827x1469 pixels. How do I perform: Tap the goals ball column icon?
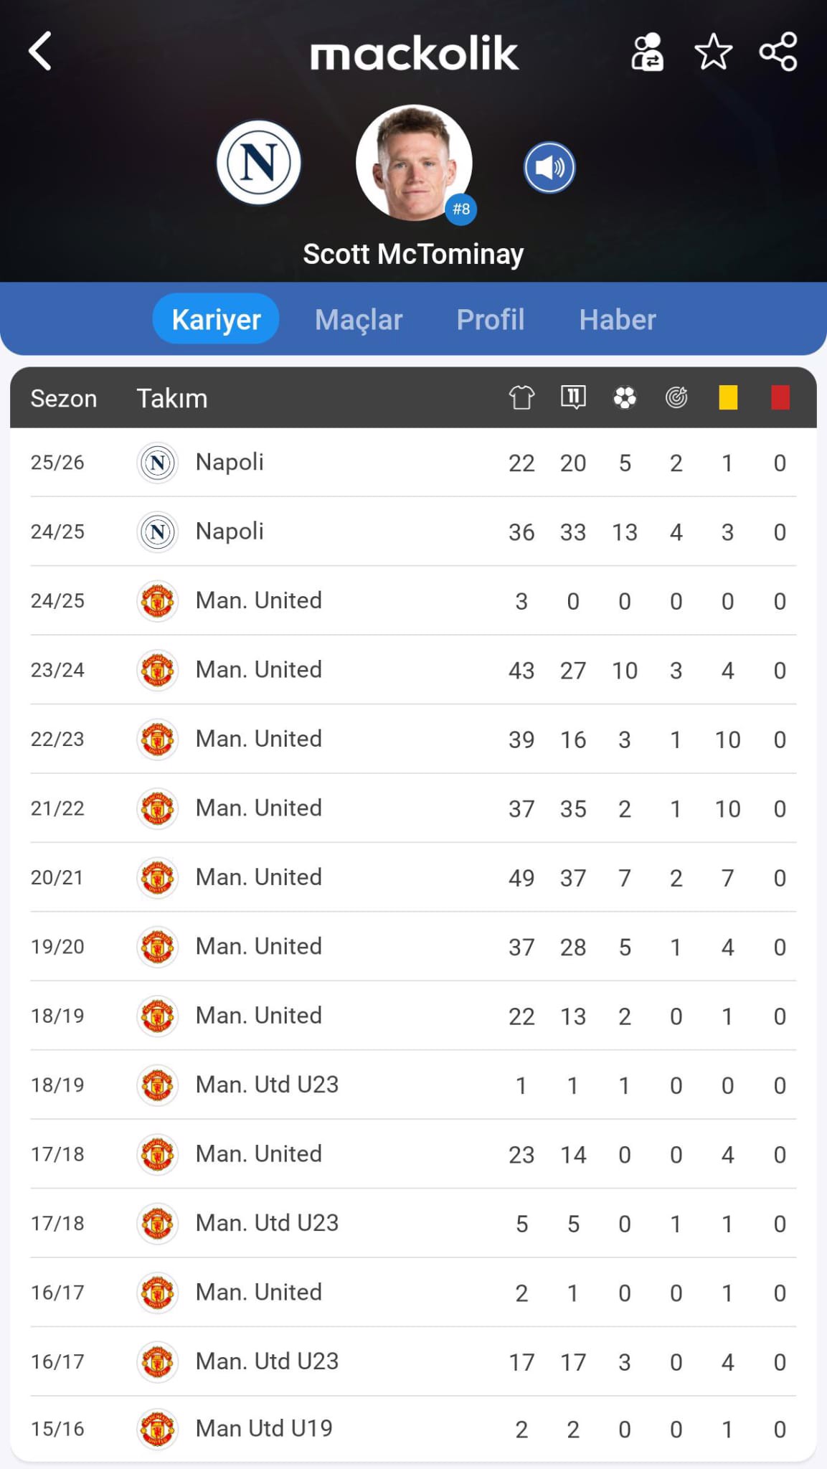(x=625, y=397)
